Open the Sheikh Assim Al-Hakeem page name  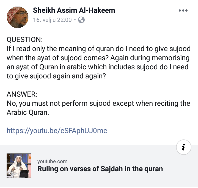pos(74,10)
